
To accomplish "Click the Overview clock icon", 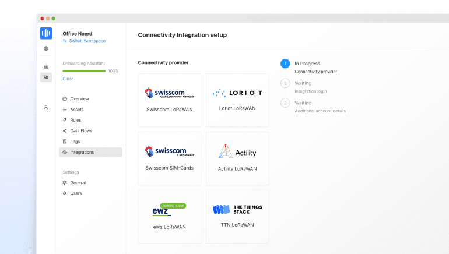I will [65, 98].
